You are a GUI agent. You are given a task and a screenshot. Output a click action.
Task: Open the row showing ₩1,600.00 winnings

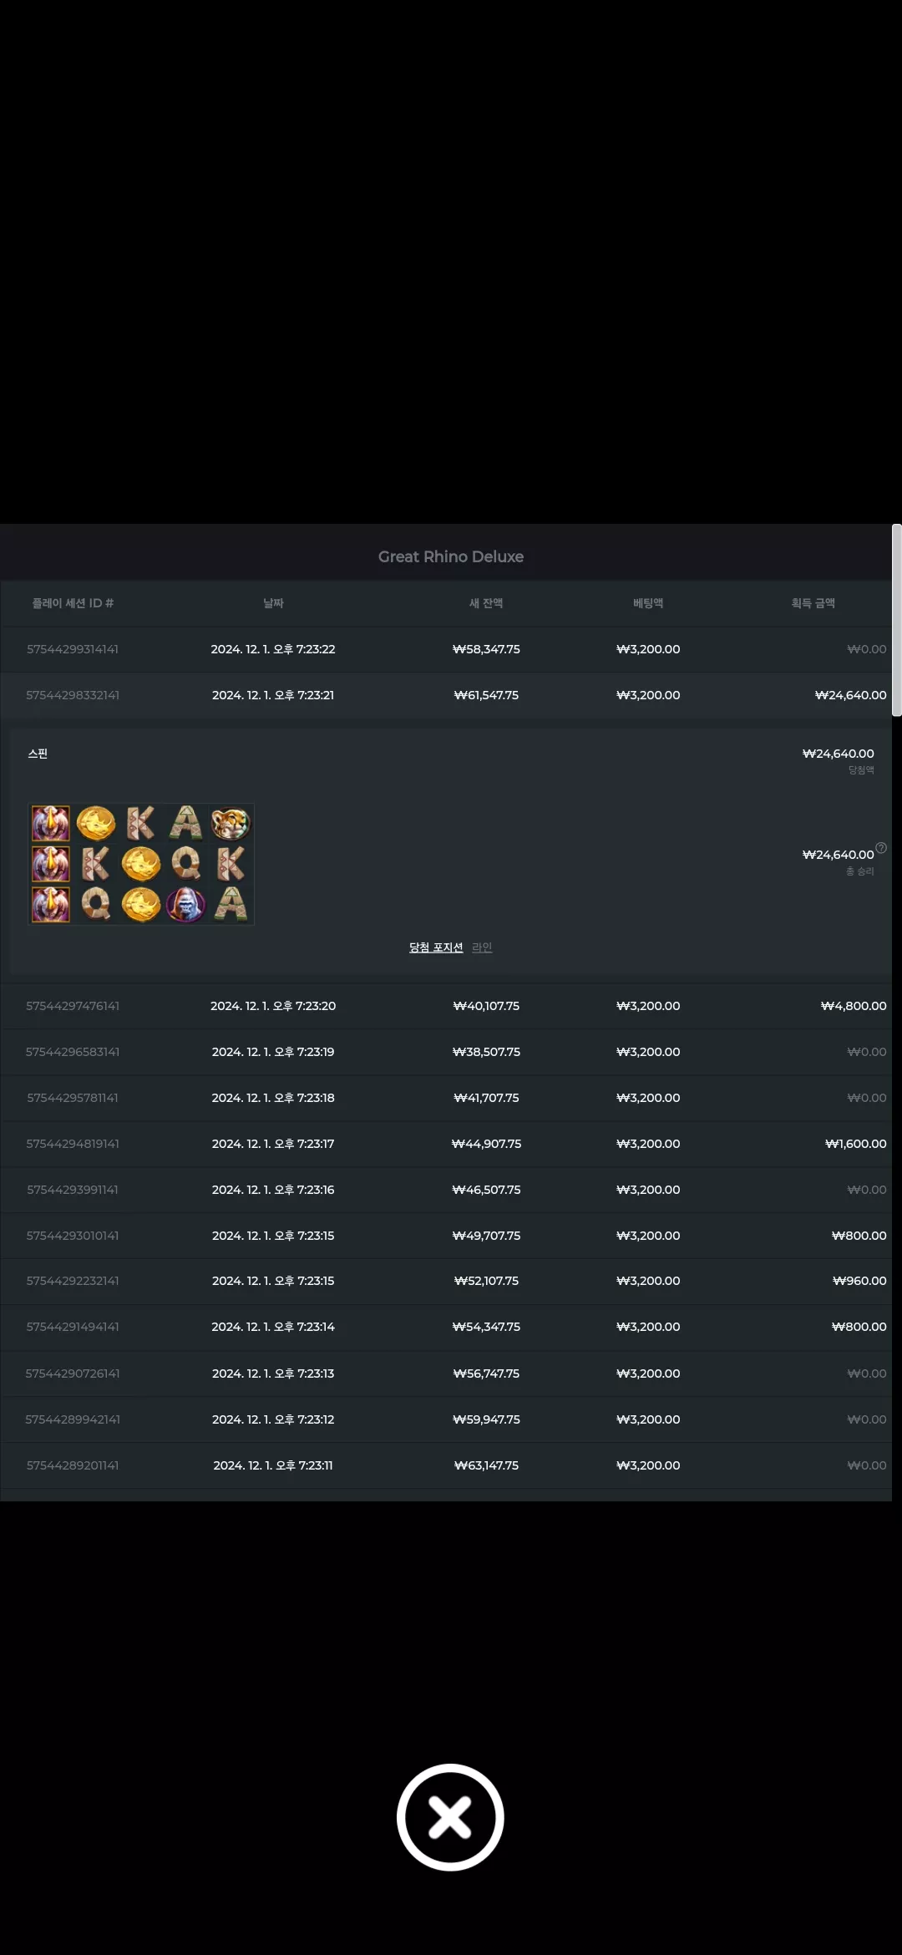pyautogui.click(x=446, y=1144)
